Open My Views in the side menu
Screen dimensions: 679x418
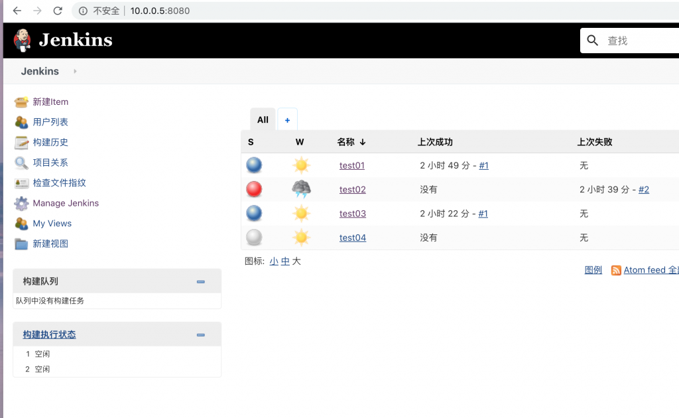(x=52, y=224)
